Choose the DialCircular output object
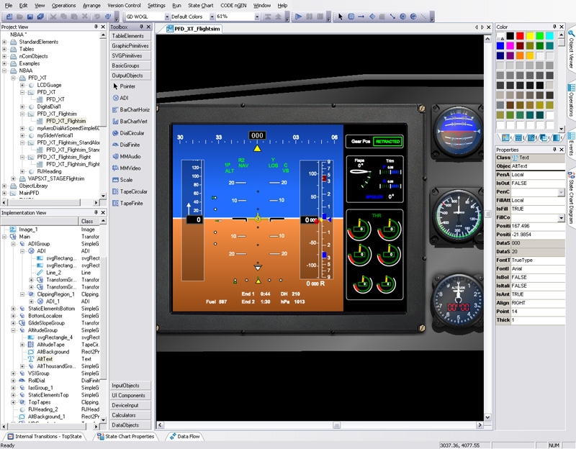576x449 pixels. (x=132, y=133)
